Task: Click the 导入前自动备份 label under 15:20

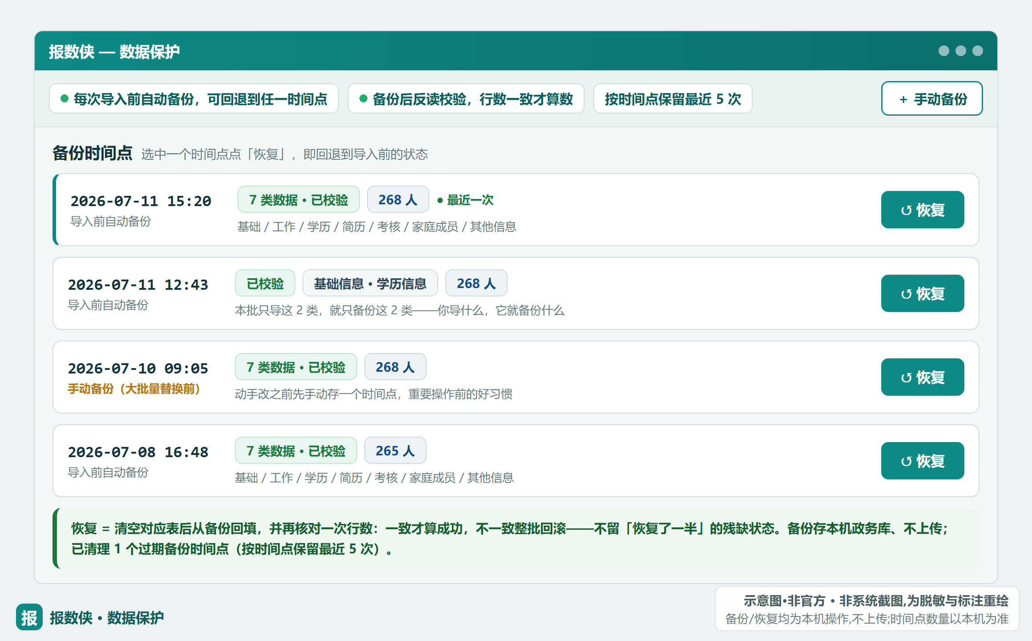Action: 111,221
